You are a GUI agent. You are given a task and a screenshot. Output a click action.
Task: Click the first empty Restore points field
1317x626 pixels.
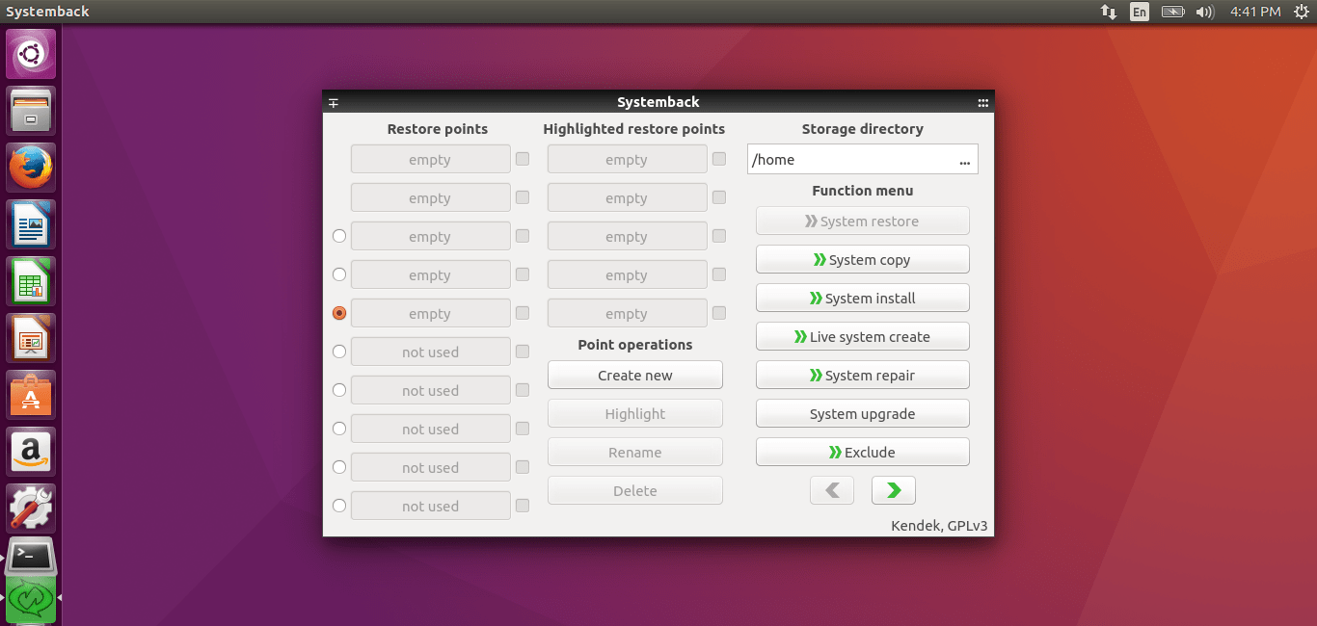[430, 159]
